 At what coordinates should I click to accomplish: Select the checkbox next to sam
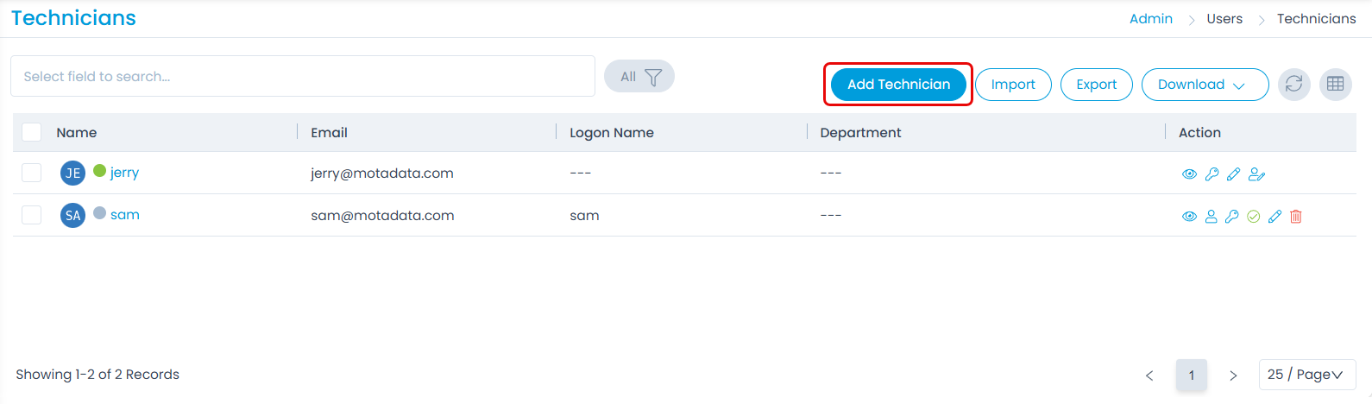(32, 215)
